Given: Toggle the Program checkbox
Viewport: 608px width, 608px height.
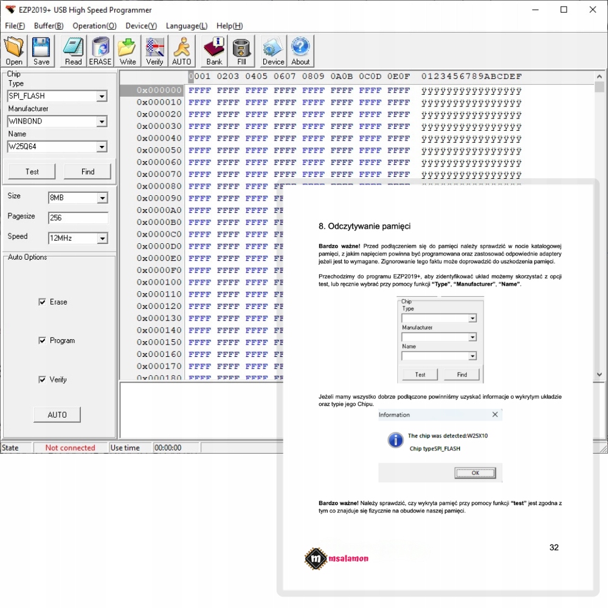Looking at the screenshot, I should tap(43, 341).
